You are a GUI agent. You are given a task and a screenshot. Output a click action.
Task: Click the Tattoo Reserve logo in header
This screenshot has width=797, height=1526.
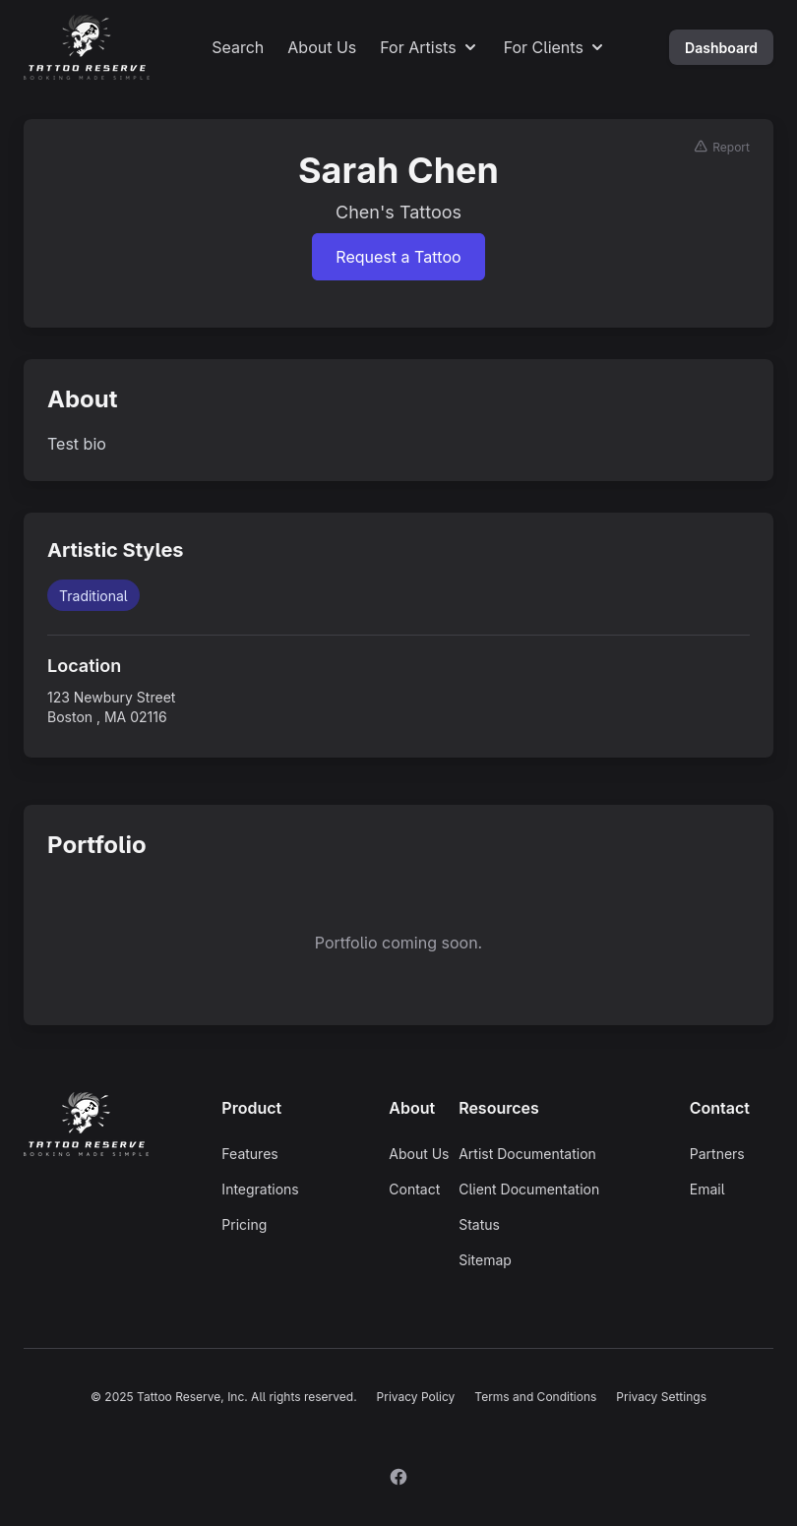click(86, 45)
